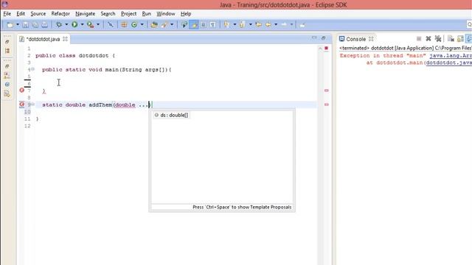Open the Run menu
This screenshot has height=265, width=472.
tap(146, 14)
